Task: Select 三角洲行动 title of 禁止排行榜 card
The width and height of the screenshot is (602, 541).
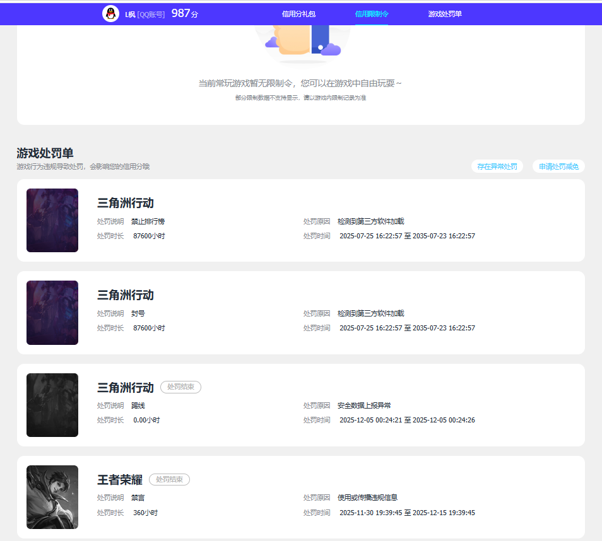Action: (x=125, y=203)
